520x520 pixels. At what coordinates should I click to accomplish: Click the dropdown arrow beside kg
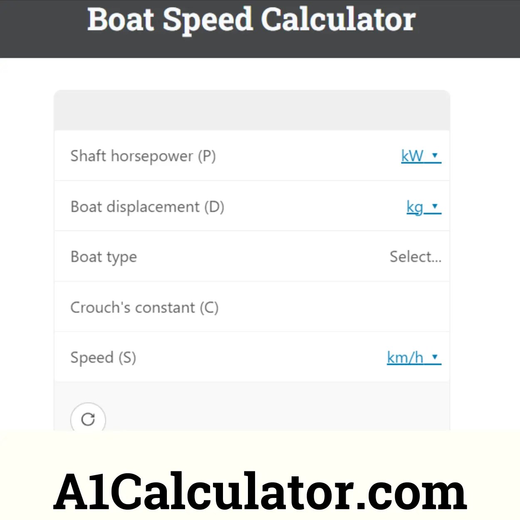click(x=435, y=207)
